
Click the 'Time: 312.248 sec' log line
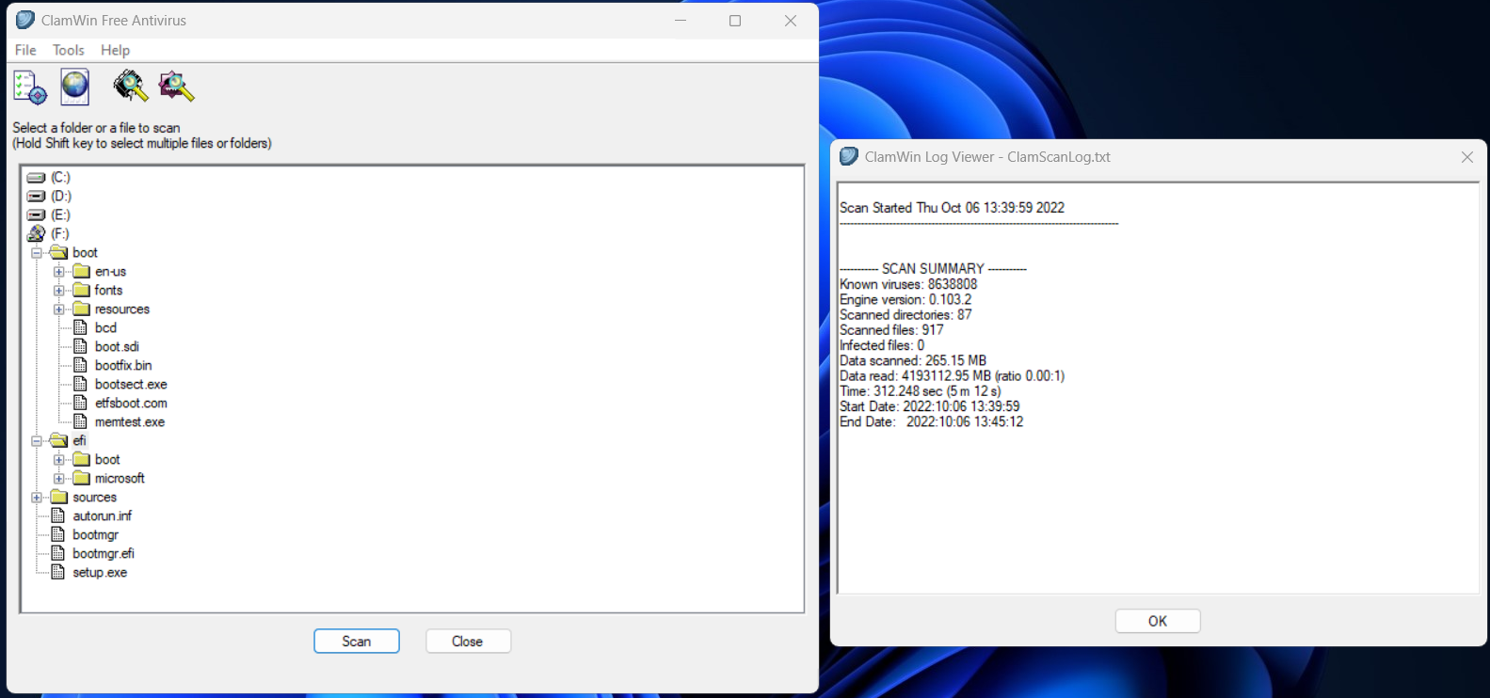[921, 391]
